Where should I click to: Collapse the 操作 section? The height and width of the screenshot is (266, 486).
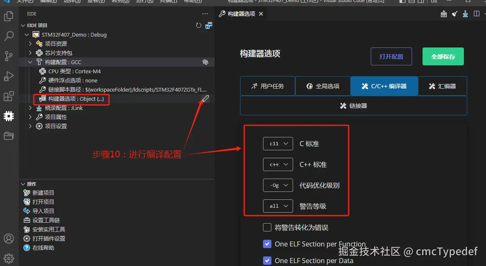click(23, 184)
